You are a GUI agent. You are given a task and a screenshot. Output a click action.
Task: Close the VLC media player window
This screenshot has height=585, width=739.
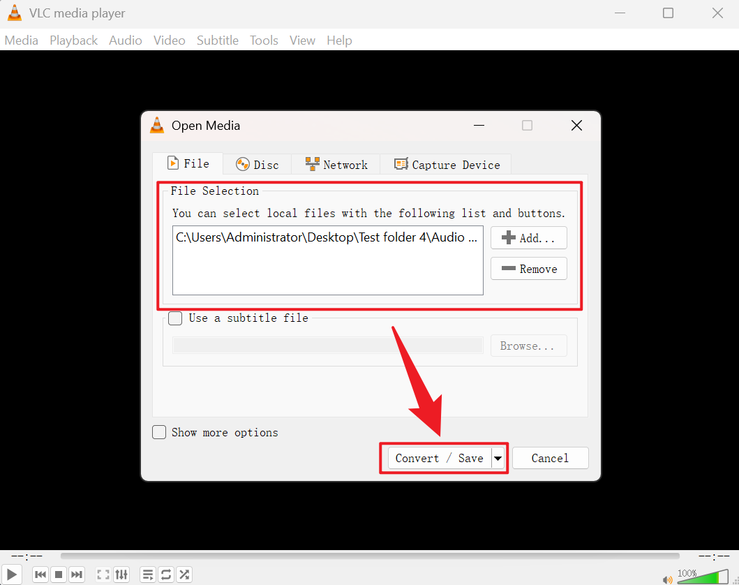tap(717, 13)
